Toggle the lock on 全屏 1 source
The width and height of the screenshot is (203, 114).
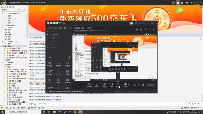point(50,35)
